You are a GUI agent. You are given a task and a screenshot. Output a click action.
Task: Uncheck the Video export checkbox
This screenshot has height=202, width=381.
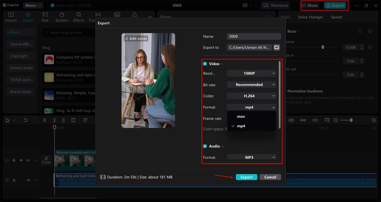[205, 64]
